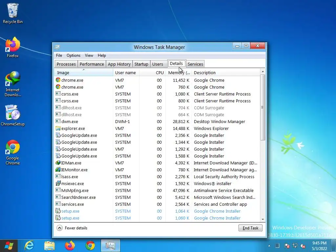336x252 pixels.
Task: Click the DWM-1 user name cell
Action: [x=122, y=121]
